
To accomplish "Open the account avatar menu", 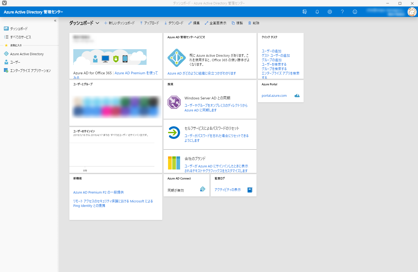I will pos(412,12).
